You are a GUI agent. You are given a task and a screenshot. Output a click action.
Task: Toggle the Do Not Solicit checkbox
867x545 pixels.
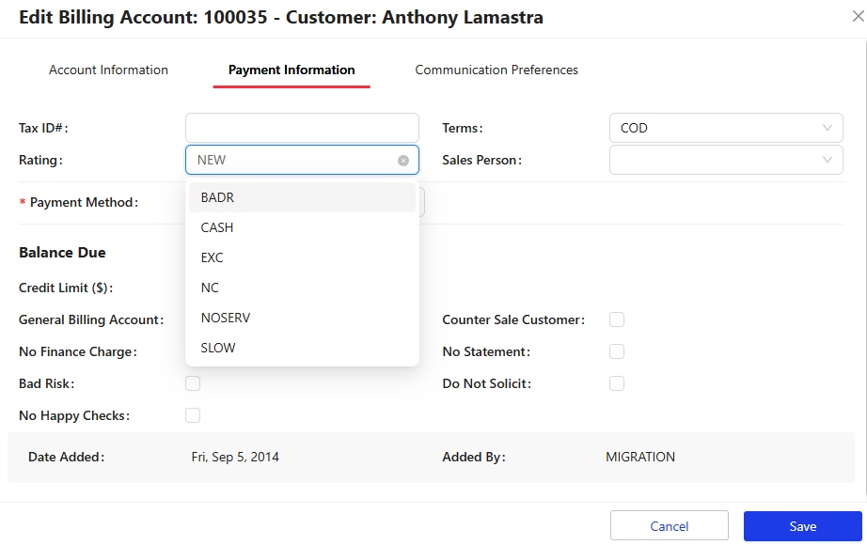(617, 383)
